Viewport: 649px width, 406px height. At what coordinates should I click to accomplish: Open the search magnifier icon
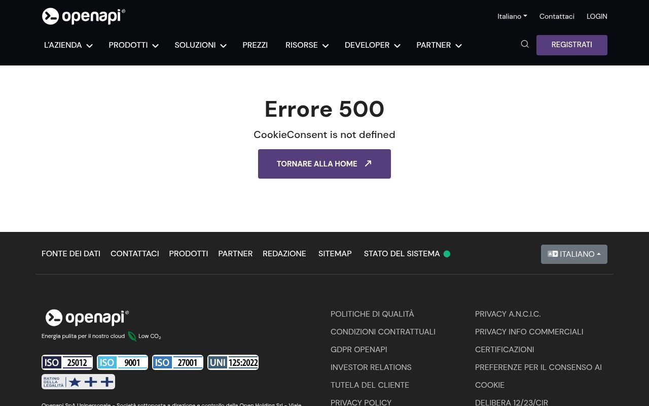525,44
